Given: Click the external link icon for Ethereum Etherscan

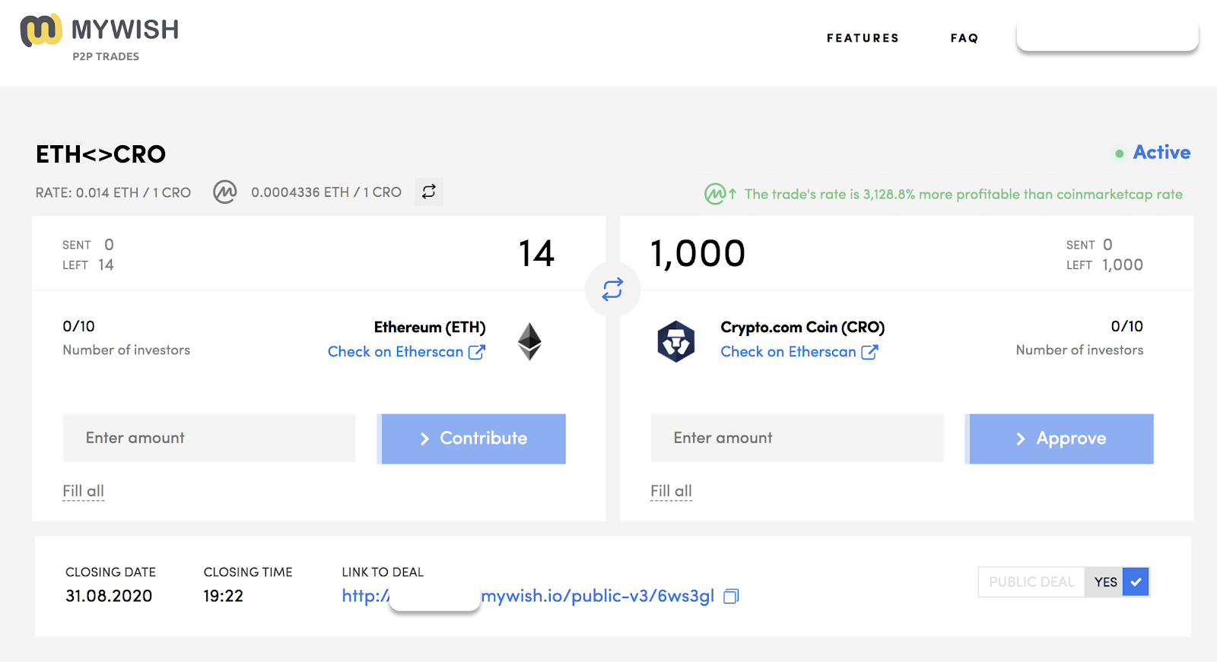Looking at the screenshot, I should click(x=477, y=352).
